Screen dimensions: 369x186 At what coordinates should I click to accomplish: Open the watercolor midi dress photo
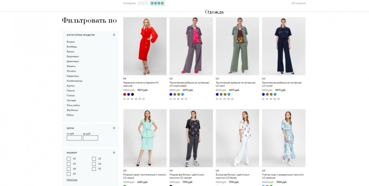pos(284,138)
